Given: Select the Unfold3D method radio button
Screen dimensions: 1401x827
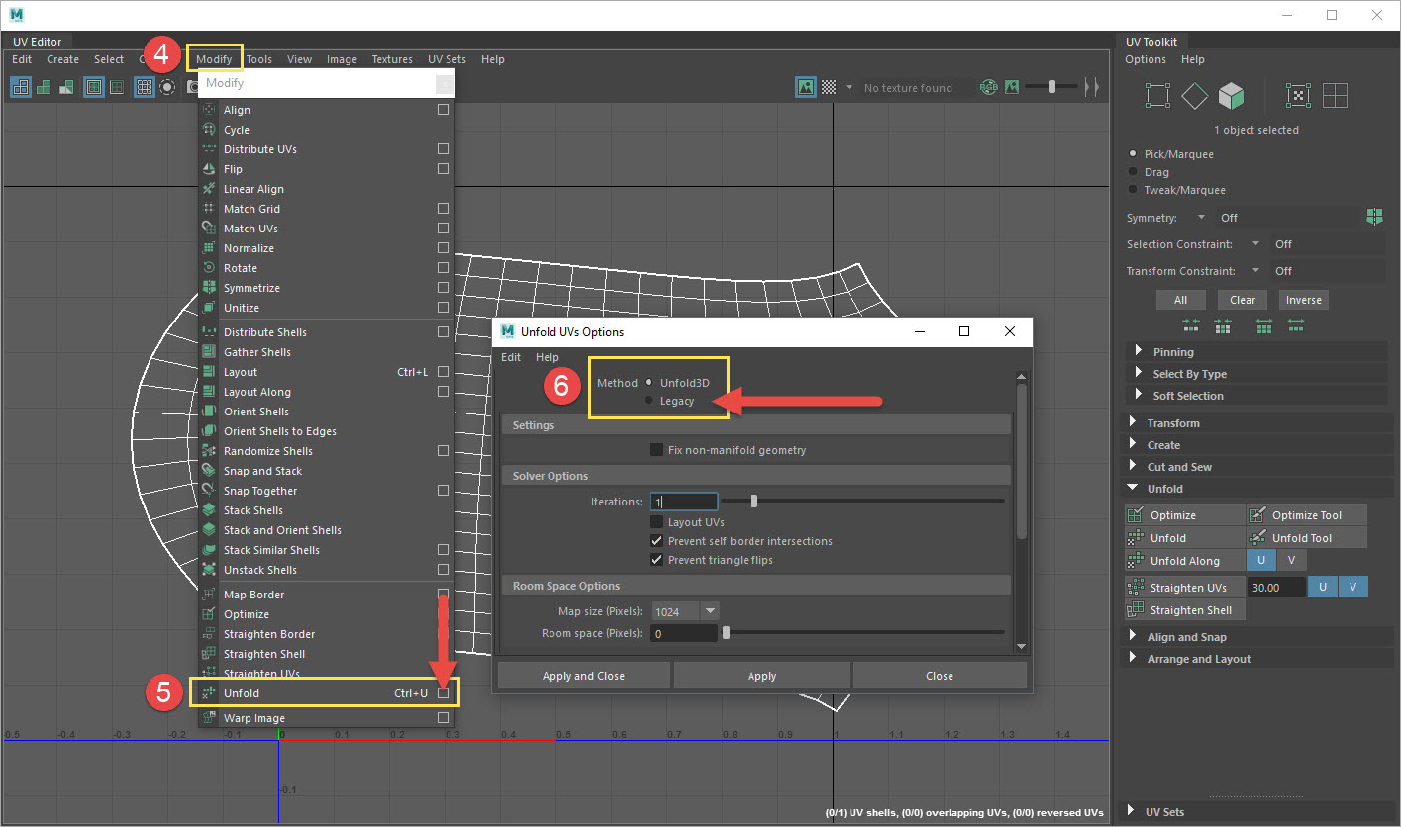Looking at the screenshot, I should coord(649,383).
